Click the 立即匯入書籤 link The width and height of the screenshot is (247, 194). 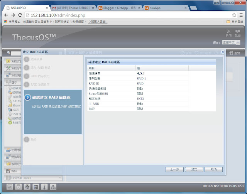98,22
